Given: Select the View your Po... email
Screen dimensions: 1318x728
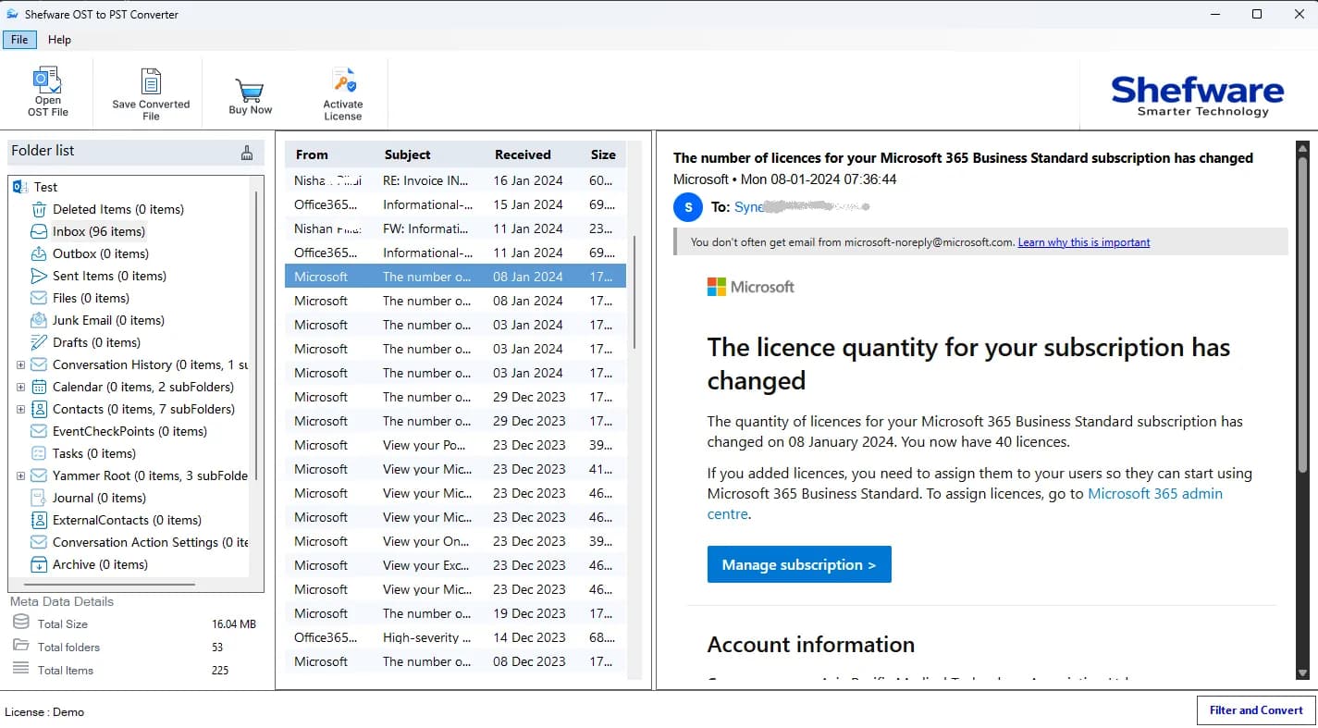Looking at the screenshot, I should click(455, 445).
